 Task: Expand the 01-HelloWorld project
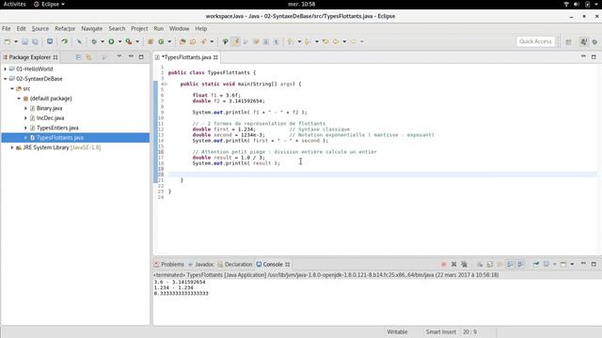coord(6,69)
